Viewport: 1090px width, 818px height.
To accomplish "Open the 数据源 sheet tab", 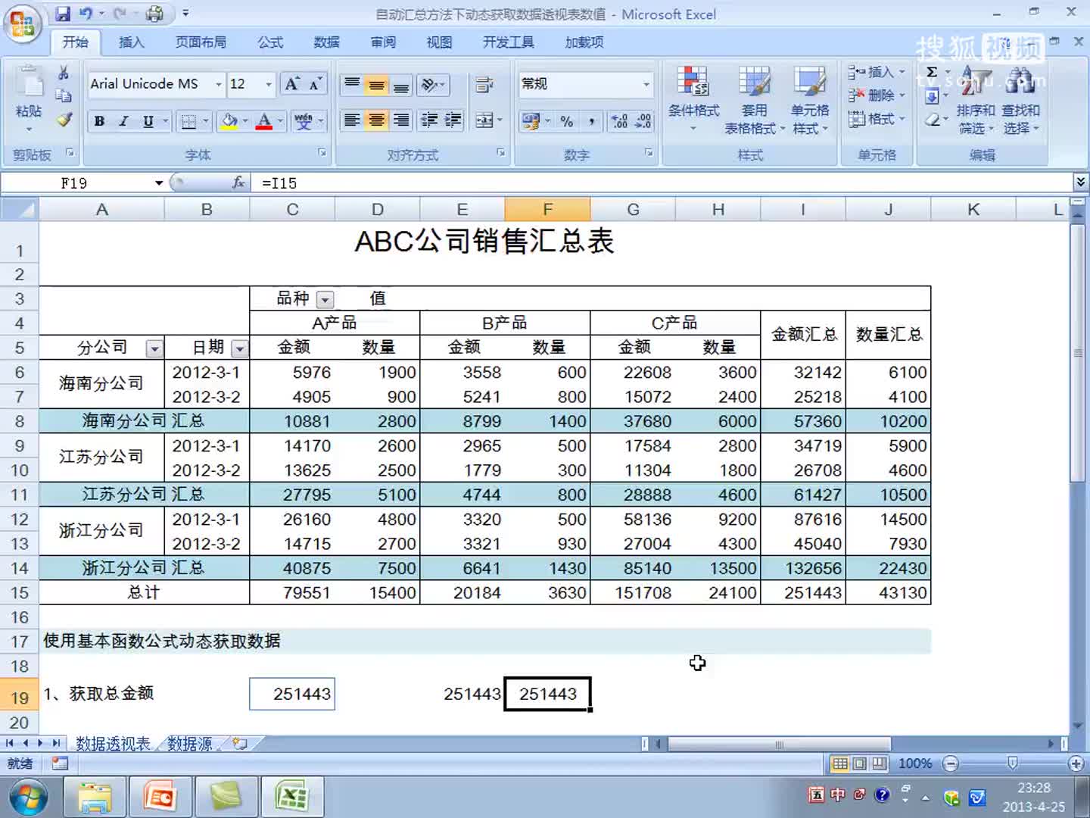I will click(189, 744).
